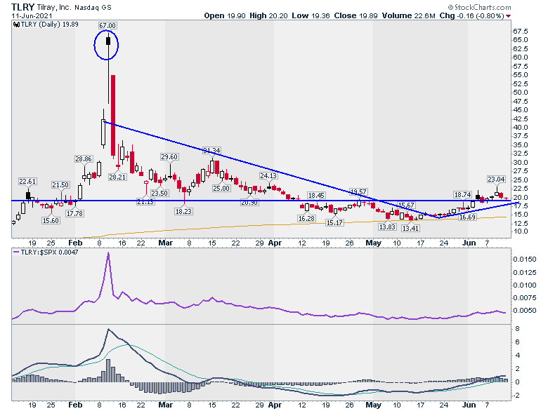Click the 18.45 price label
The width and height of the screenshot is (548, 411).
pos(316,196)
